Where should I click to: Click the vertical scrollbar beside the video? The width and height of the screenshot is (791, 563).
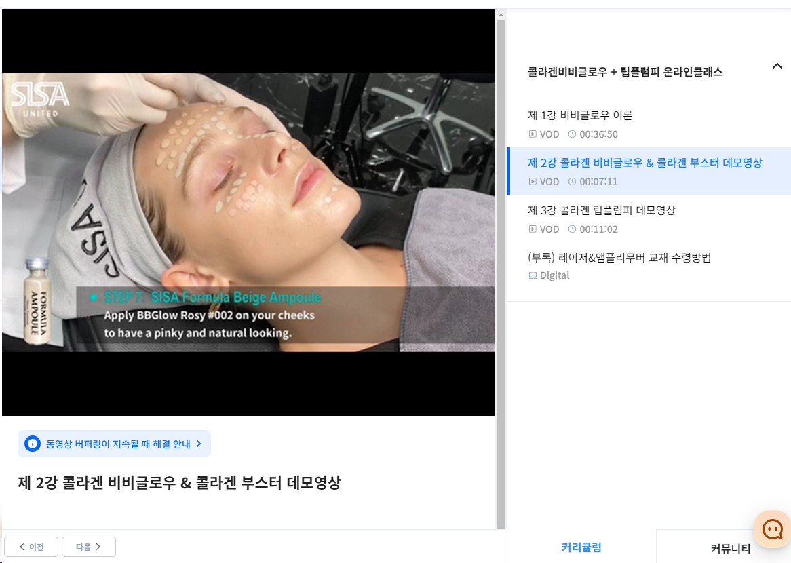coord(501,271)
